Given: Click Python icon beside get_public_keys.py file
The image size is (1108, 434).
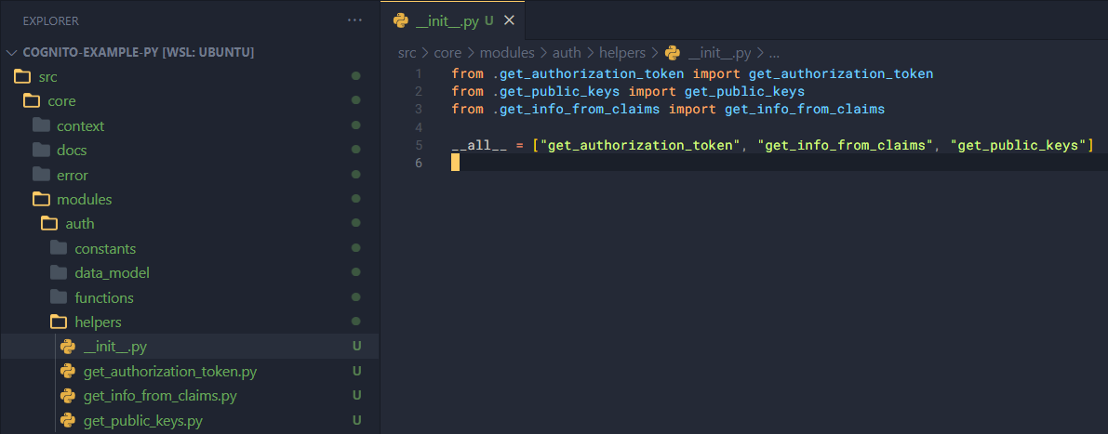Looking at the screenshot, I should (x=68, y=421).
